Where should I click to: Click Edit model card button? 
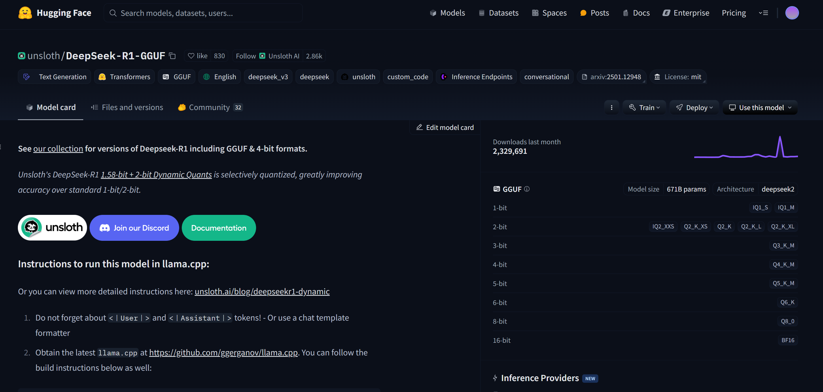click(445, 128)
